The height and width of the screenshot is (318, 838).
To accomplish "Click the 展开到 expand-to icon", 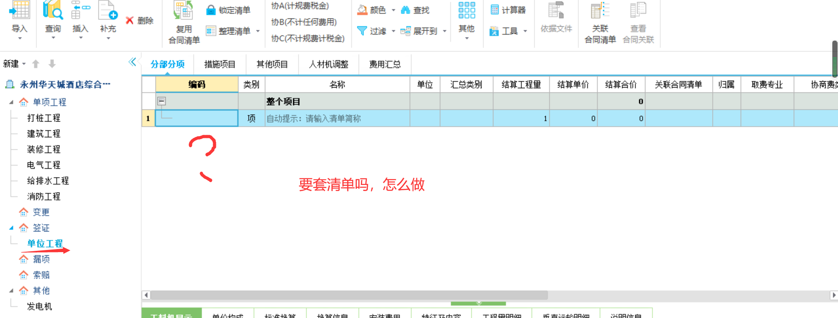I will point(405,31).
